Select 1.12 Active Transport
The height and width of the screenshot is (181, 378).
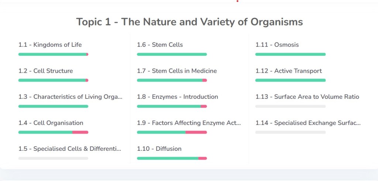point(289,71)
